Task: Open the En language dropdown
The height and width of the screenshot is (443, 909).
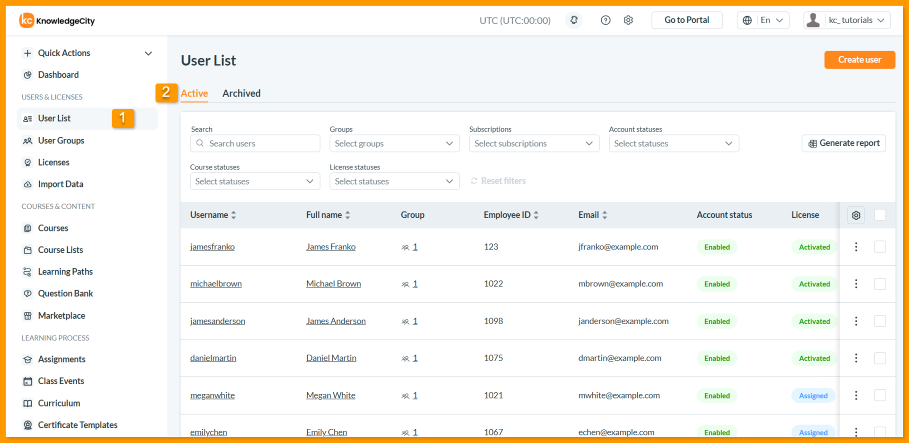Action: click(x=763, y=20)
